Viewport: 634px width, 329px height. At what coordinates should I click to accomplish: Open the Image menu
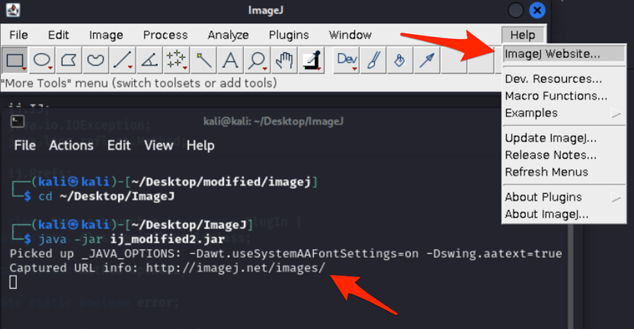point(106,35)
